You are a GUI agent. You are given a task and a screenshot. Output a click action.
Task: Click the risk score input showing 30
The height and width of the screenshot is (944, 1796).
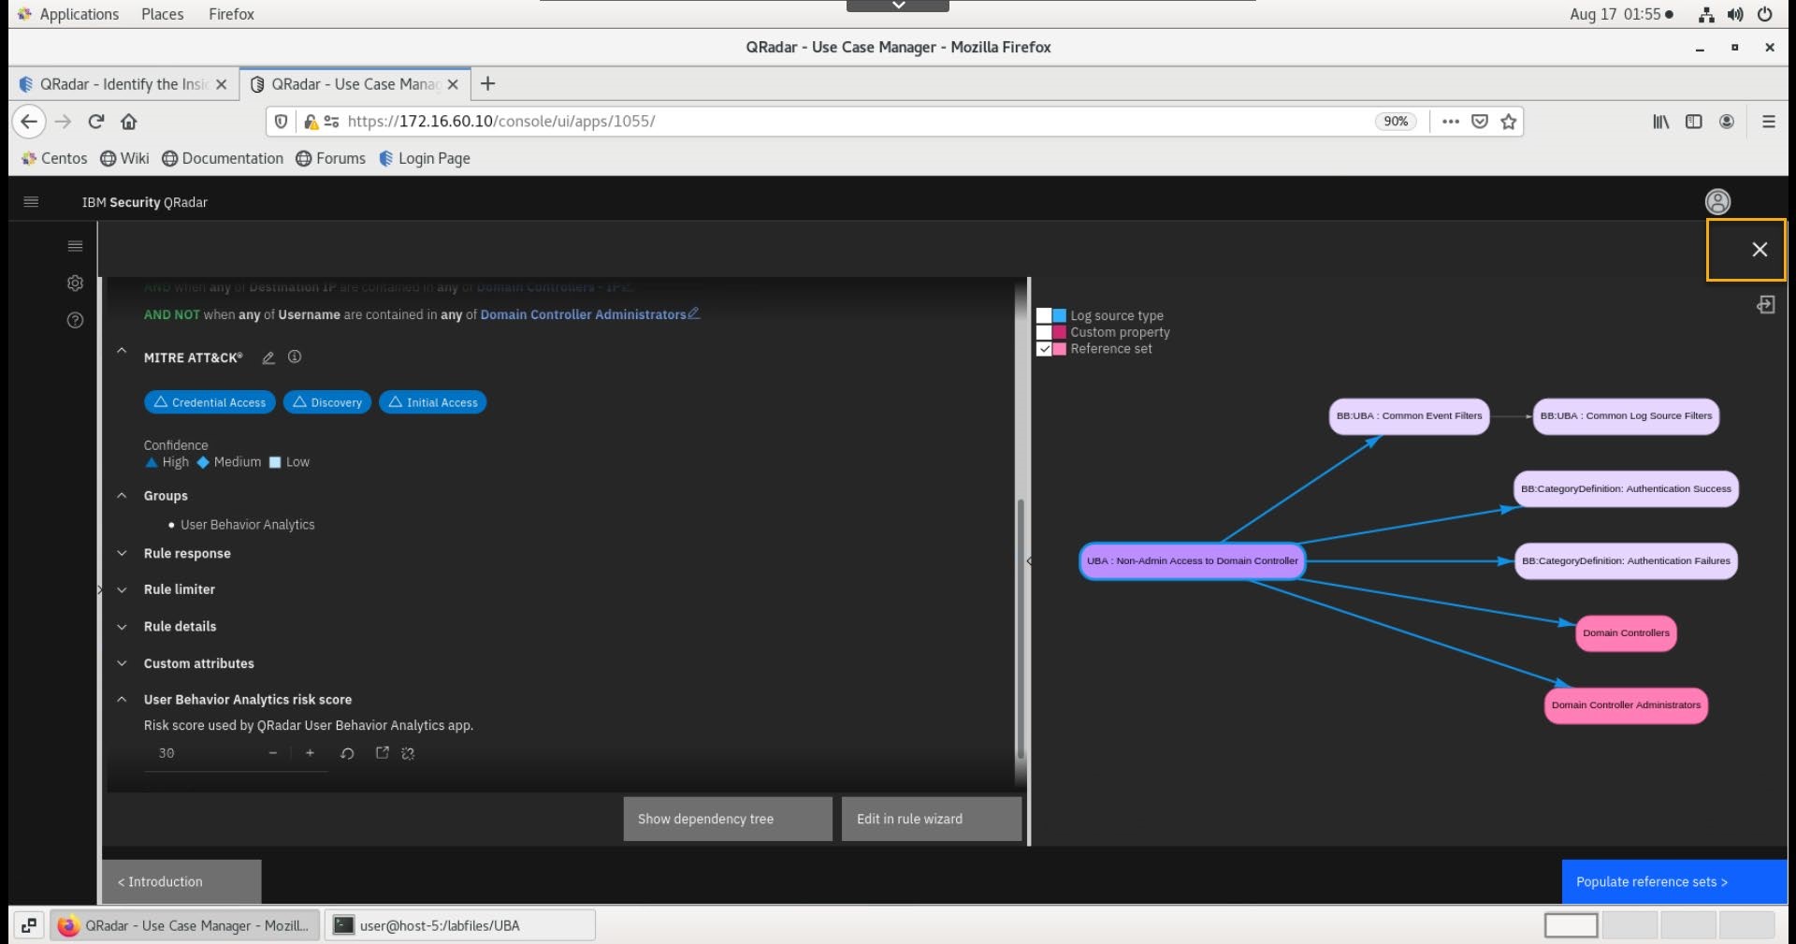[206, 753]
